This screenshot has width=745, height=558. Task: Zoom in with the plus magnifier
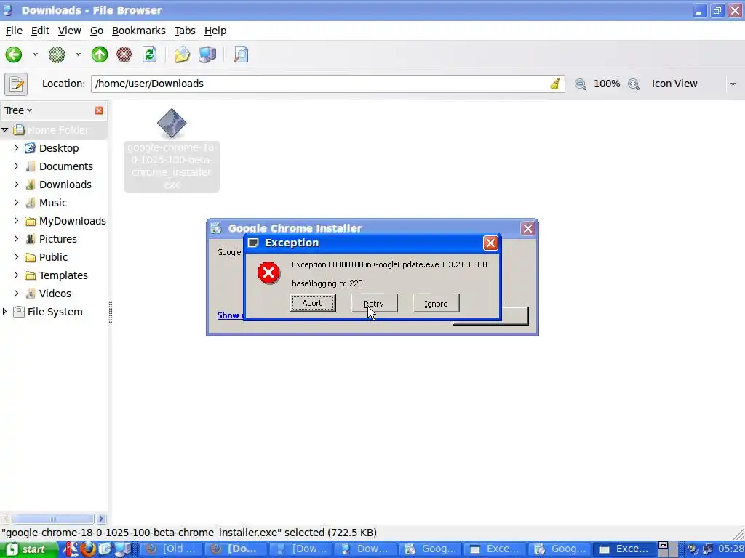click(x=634, y=84)
